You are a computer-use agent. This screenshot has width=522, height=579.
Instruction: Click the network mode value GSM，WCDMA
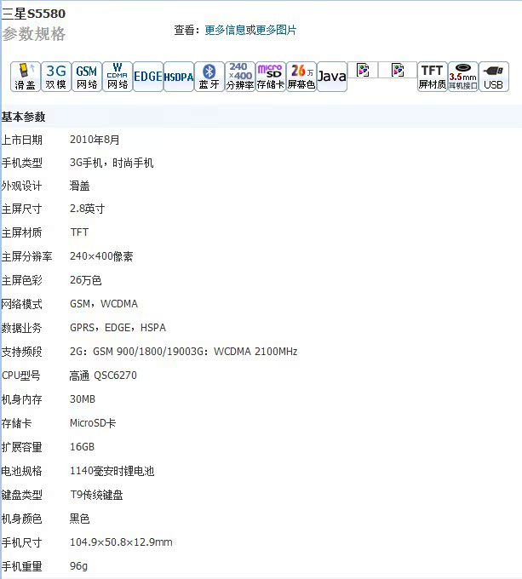pos(104,303)
